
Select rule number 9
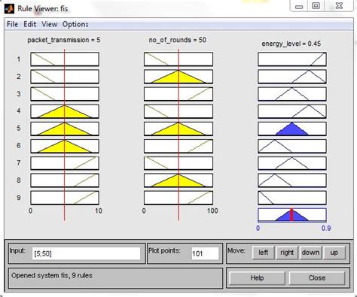pyautogui.click(x=19, y=198)
